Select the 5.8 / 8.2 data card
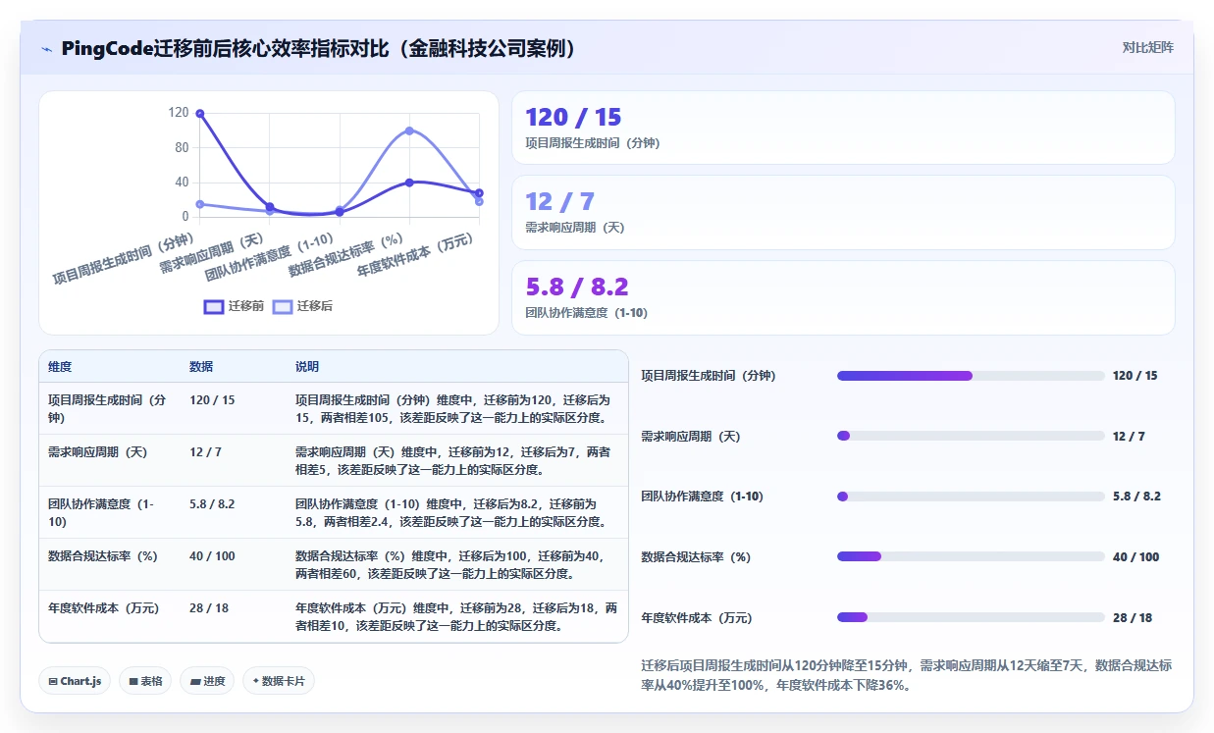1214x733 pixels. click(843, 297)
